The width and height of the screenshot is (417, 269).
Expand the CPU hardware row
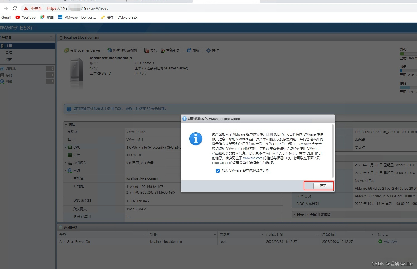point(66,148)
